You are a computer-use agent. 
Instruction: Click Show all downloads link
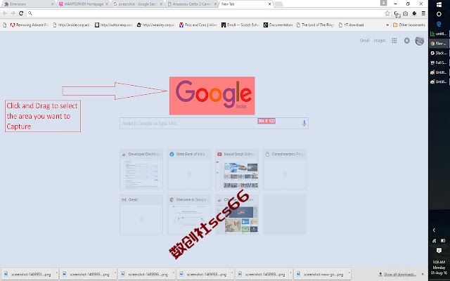[399, 275]
